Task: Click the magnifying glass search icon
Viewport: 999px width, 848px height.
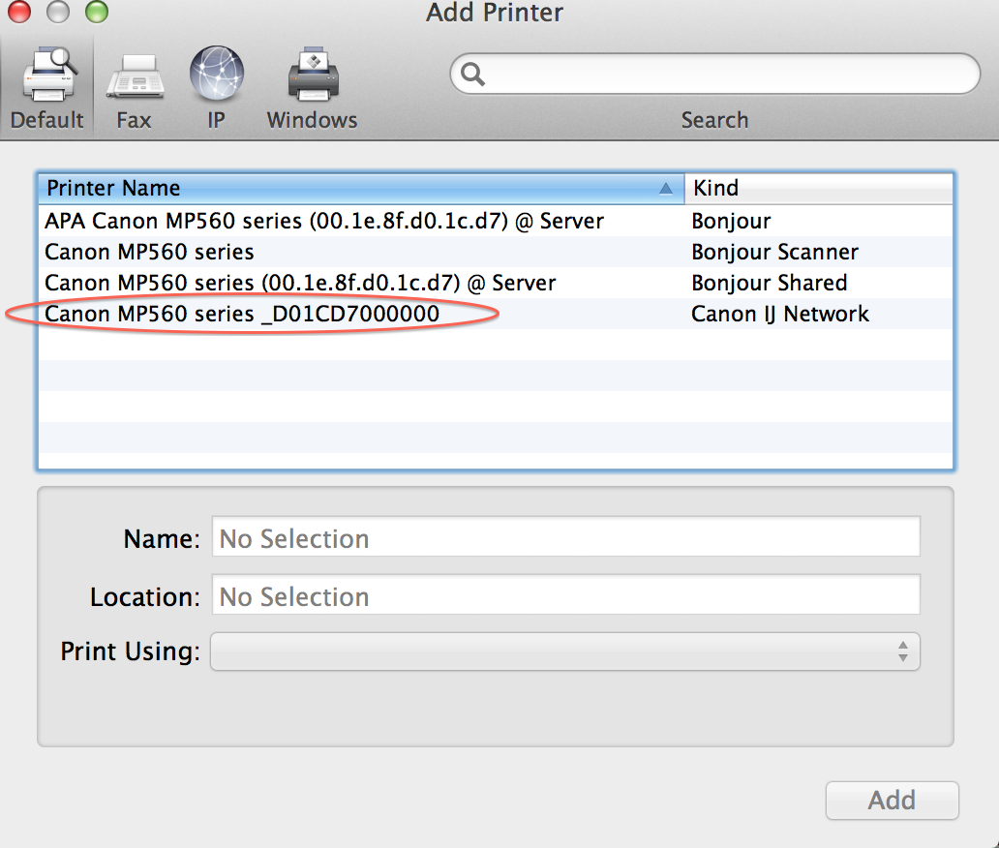Action: coord(472,74)
